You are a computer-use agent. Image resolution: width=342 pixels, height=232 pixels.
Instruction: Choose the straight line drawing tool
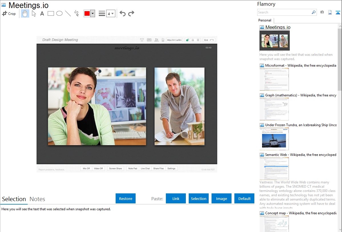(68, 13)
